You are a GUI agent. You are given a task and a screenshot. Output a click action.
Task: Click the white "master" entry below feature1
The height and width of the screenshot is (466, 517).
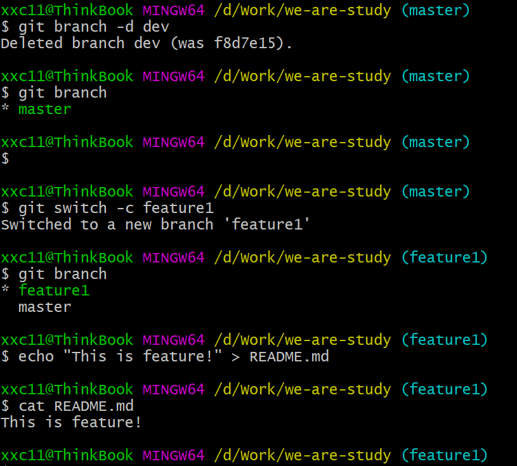click(44, 307)
